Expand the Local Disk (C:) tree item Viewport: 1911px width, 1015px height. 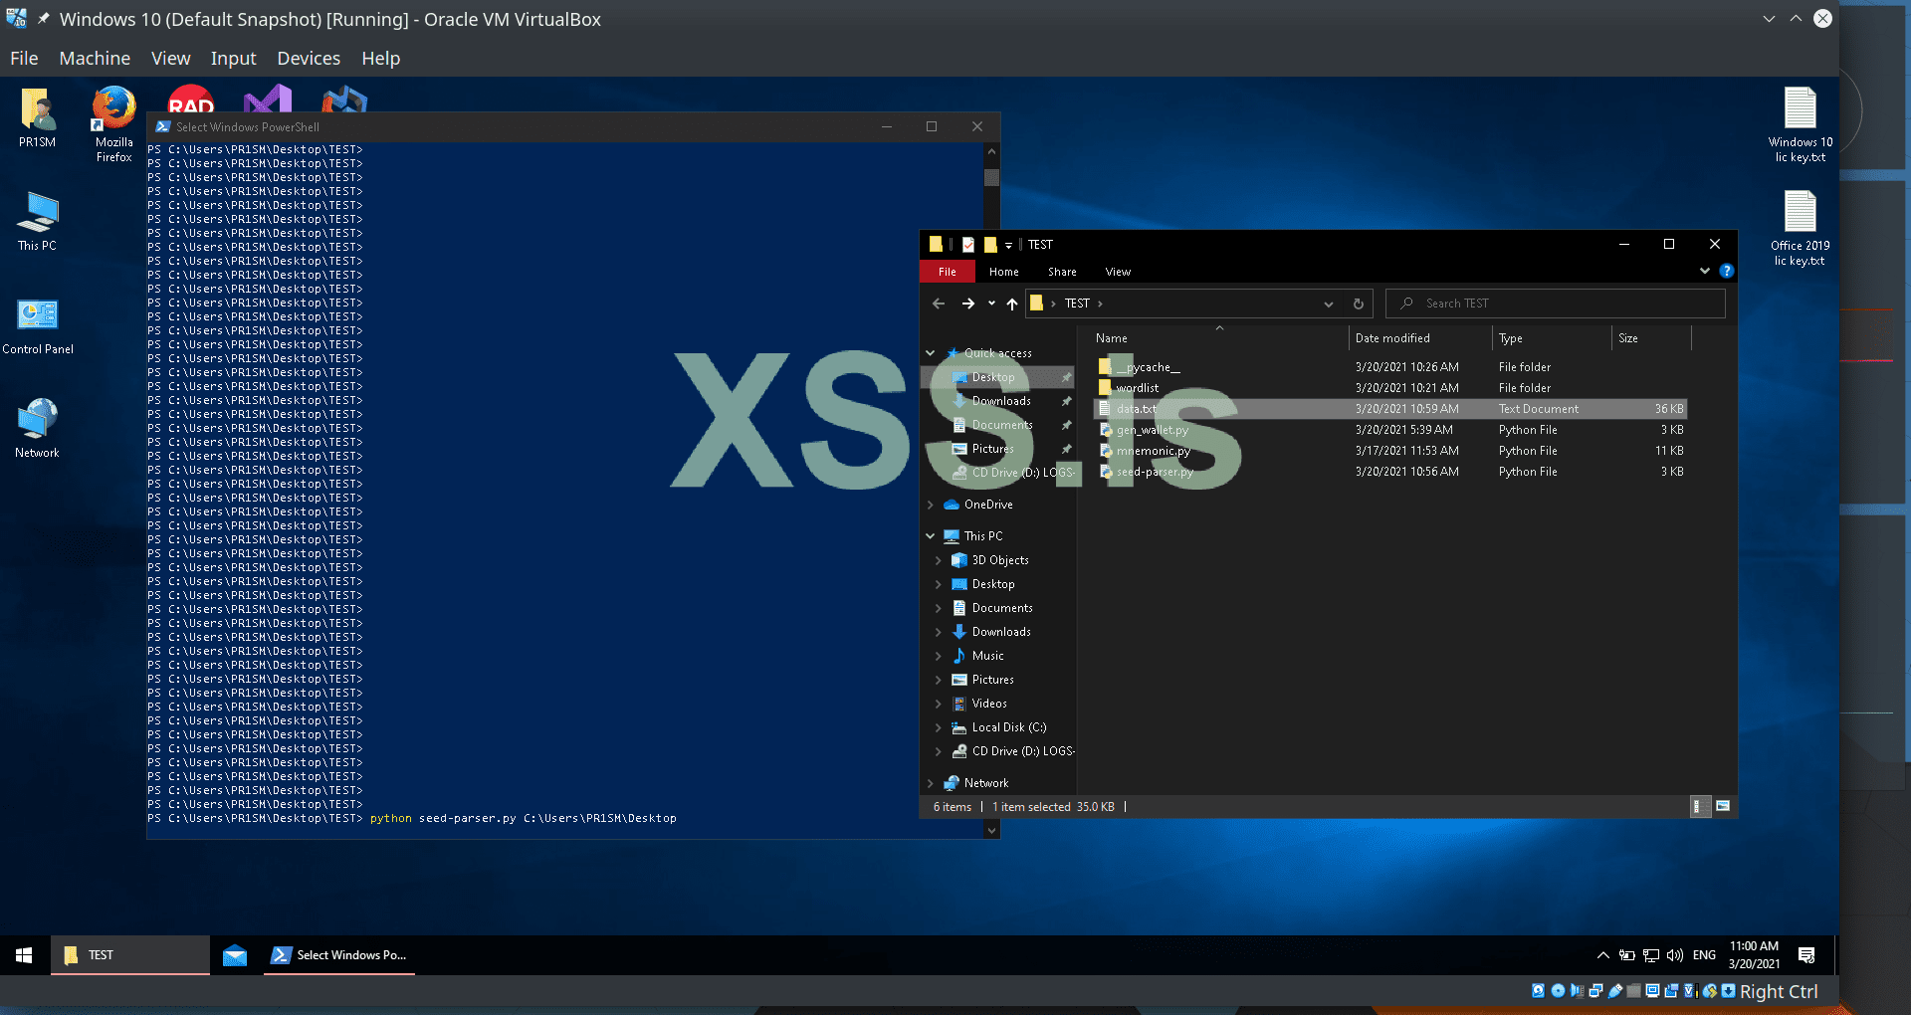coord(937,726)
